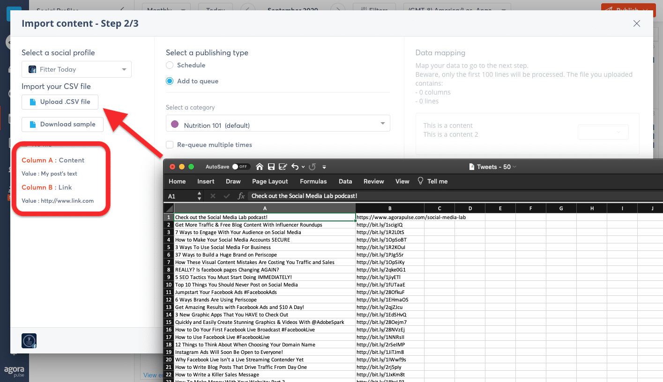
Task: Expand the Tweets - 50 title chevron
Action: 514,167
